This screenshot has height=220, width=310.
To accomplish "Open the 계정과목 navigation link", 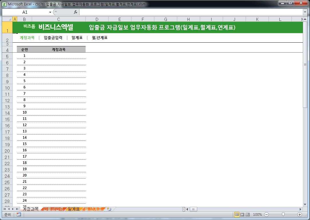I will tap(27, 37).
